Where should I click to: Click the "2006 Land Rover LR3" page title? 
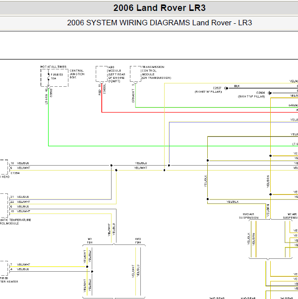click(x=159, y=8)
